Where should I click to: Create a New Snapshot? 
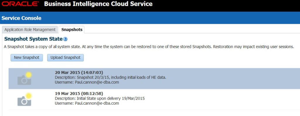[x=27, y=58]
